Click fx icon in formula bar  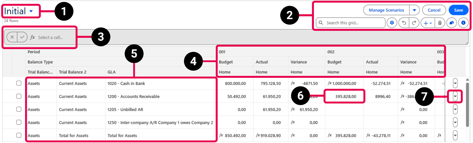click(x=32, y=37)
